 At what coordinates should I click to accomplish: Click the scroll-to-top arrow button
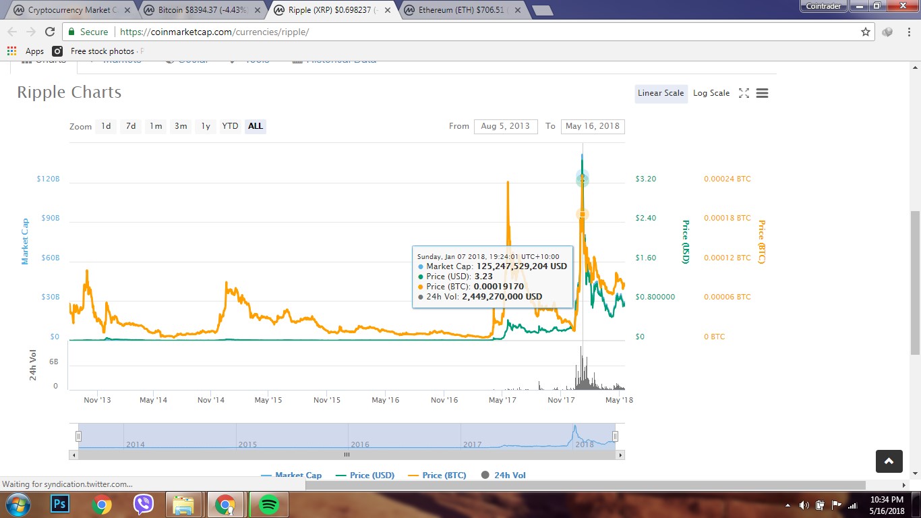pos(889,461)
